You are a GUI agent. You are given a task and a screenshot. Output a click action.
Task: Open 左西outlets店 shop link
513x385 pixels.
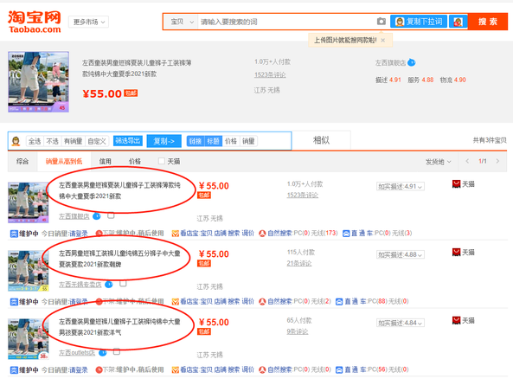pyautogui.click(x=77, y=353)
